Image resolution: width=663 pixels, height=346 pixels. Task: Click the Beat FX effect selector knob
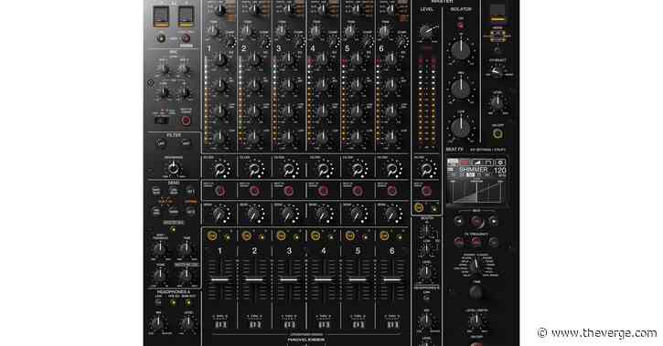point(476,266)
